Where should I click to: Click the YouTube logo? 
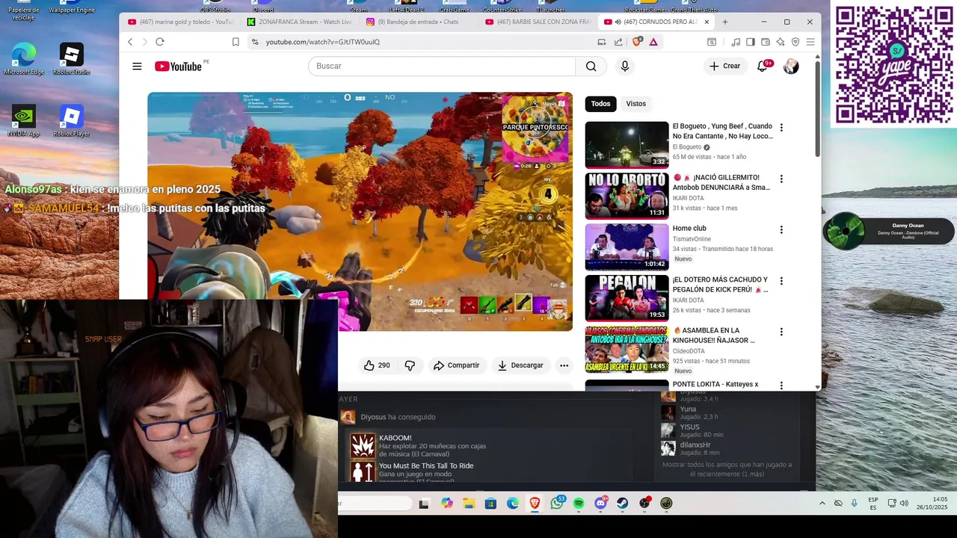pos(179,67)
